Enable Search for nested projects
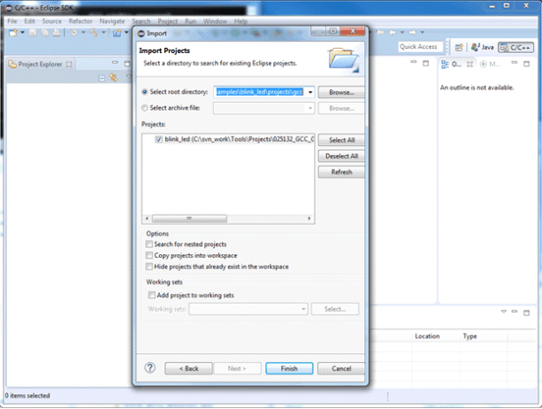 pyautogui.click(x=149, y=244)
